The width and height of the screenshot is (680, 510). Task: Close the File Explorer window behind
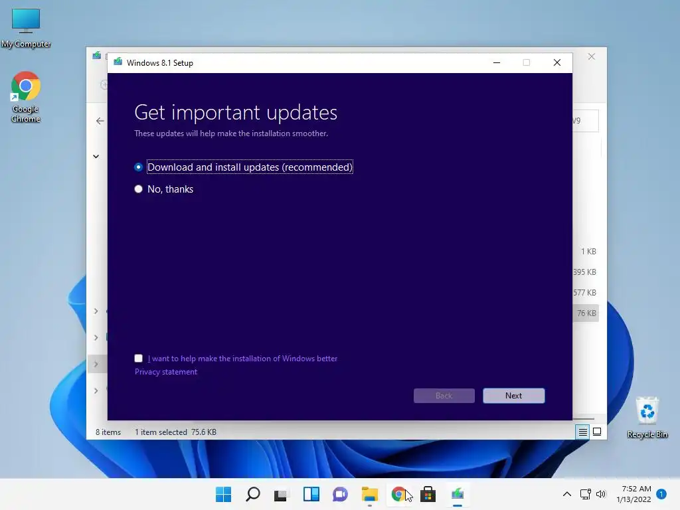(591, 56)
